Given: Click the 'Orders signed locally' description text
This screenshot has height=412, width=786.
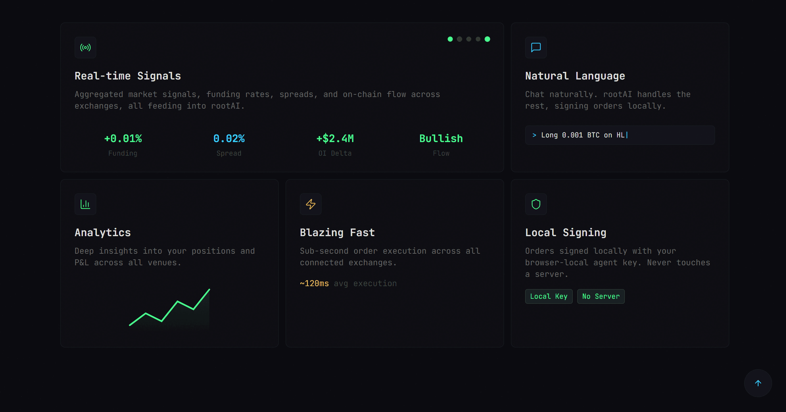Looking at the screenshot, I should coord(617,263).
